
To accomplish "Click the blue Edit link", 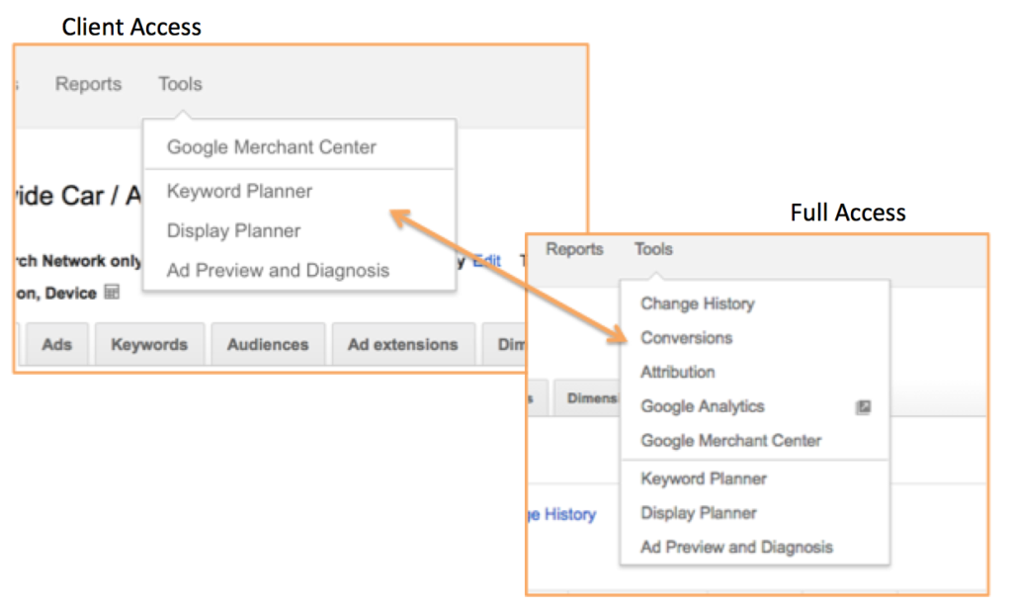I will pyautogui.click(x=486, y=261).
